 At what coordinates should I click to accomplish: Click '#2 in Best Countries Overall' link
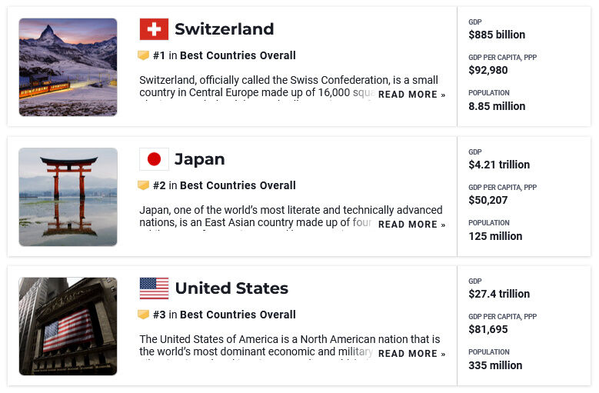coord(225,185)
